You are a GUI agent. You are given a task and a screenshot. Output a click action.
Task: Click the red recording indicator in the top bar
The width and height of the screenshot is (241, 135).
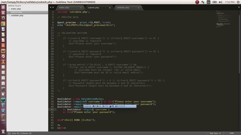click(x=197, y=2)
